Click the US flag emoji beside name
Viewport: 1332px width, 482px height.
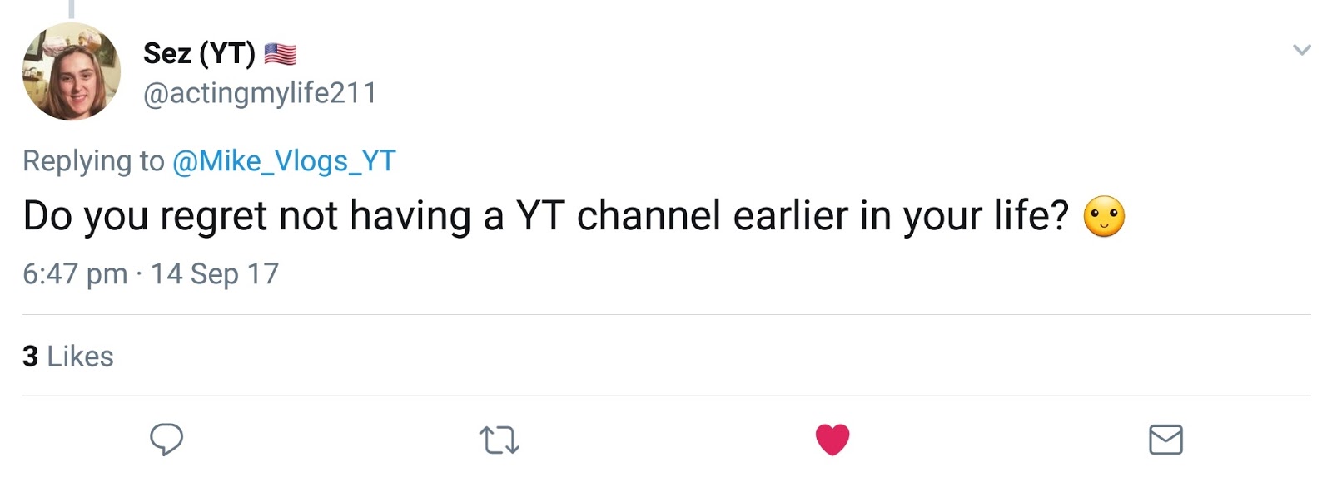click(x=281, y=54)
